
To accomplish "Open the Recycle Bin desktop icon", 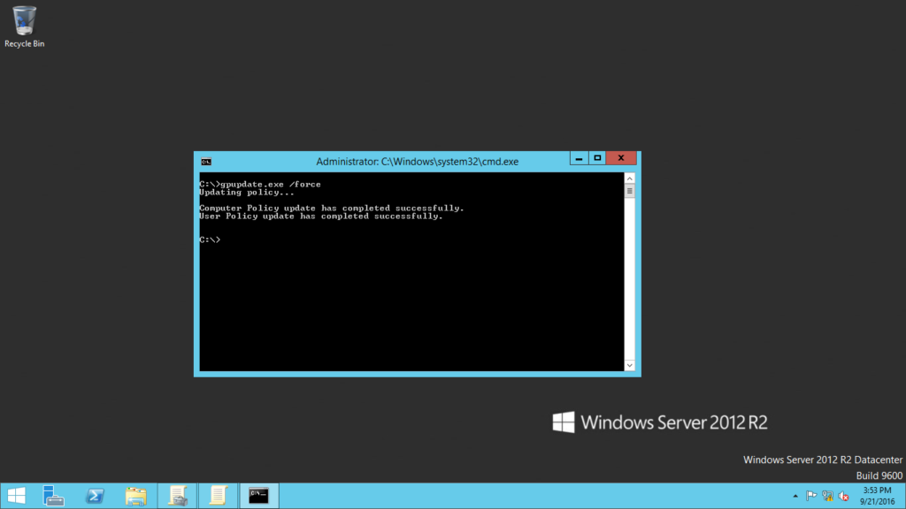I will pos(24,26).
